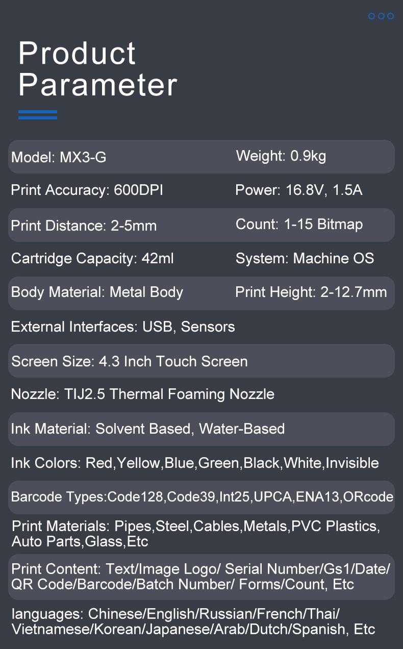
Task: Click the Nozzle: TIJ2.5 Thermal Foaming line
Action: [143, 394]
